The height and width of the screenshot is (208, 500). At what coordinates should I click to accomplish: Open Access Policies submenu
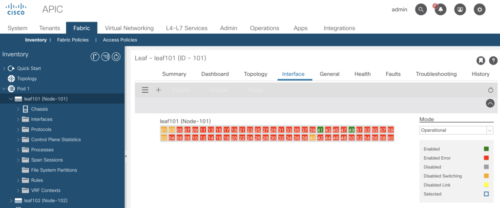[120, 40]
